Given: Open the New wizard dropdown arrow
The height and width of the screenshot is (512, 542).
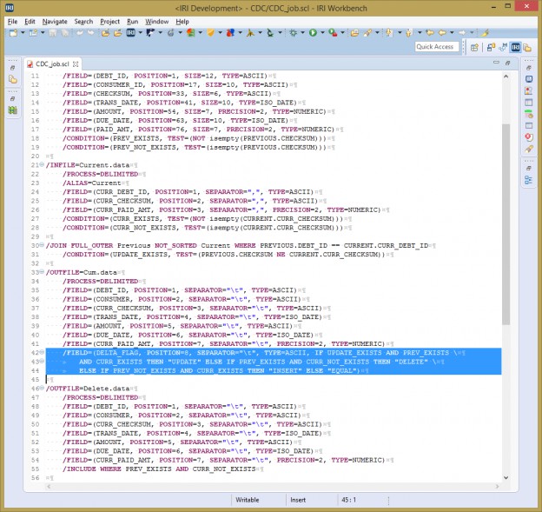Looking at the screenshot, I should [x=23, y=33].
